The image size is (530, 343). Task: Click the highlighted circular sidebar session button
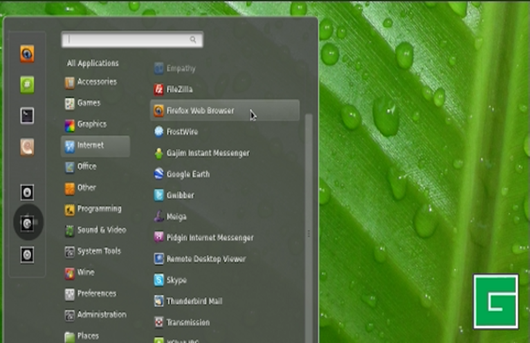(x=27, y=223)
